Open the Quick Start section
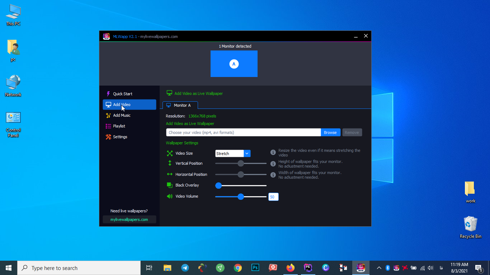This screenshot has width=490, height=275. [129, 94]
